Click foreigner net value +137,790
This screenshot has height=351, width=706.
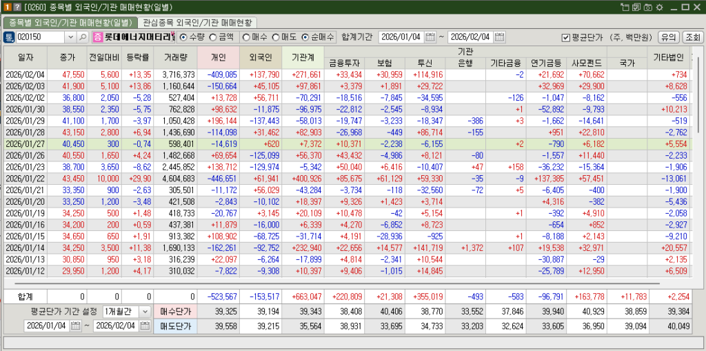(260, 74)
